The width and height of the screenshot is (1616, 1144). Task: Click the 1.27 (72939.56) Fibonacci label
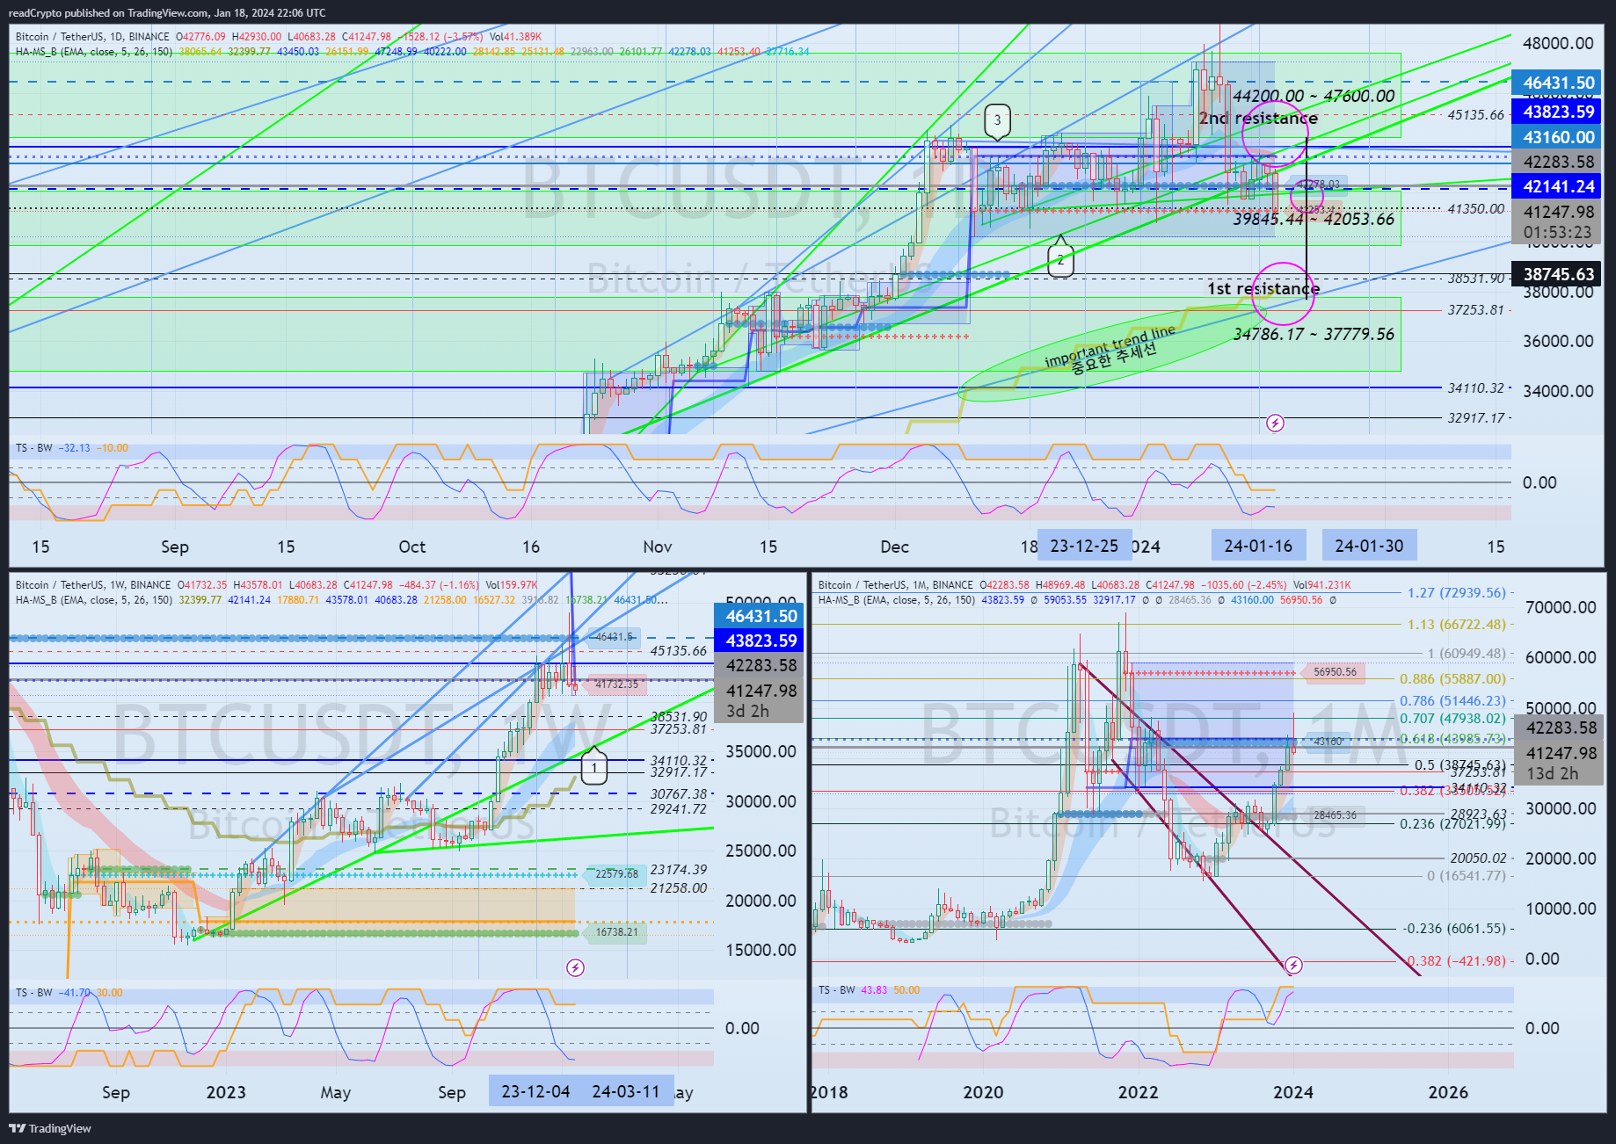[1456, 593]
